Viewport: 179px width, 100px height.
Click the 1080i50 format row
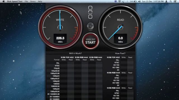pyautogui.click(x=75, y=84)
